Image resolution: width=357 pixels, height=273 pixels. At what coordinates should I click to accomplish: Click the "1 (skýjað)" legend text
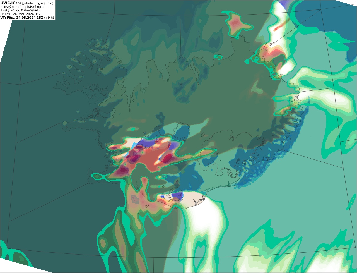coord(8,11)
